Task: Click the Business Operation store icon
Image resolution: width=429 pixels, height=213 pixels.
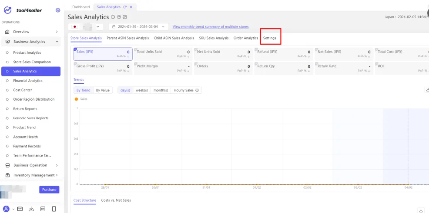Action: click(x=8, y=165)
